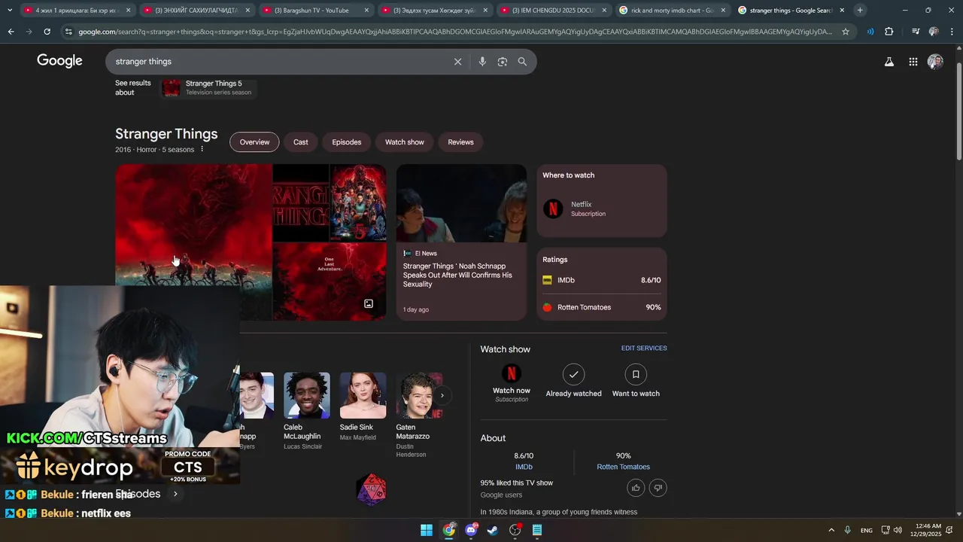Viewport: 963px width, 542px height.
Task: Go back to previous page
Action: (11, 32)
